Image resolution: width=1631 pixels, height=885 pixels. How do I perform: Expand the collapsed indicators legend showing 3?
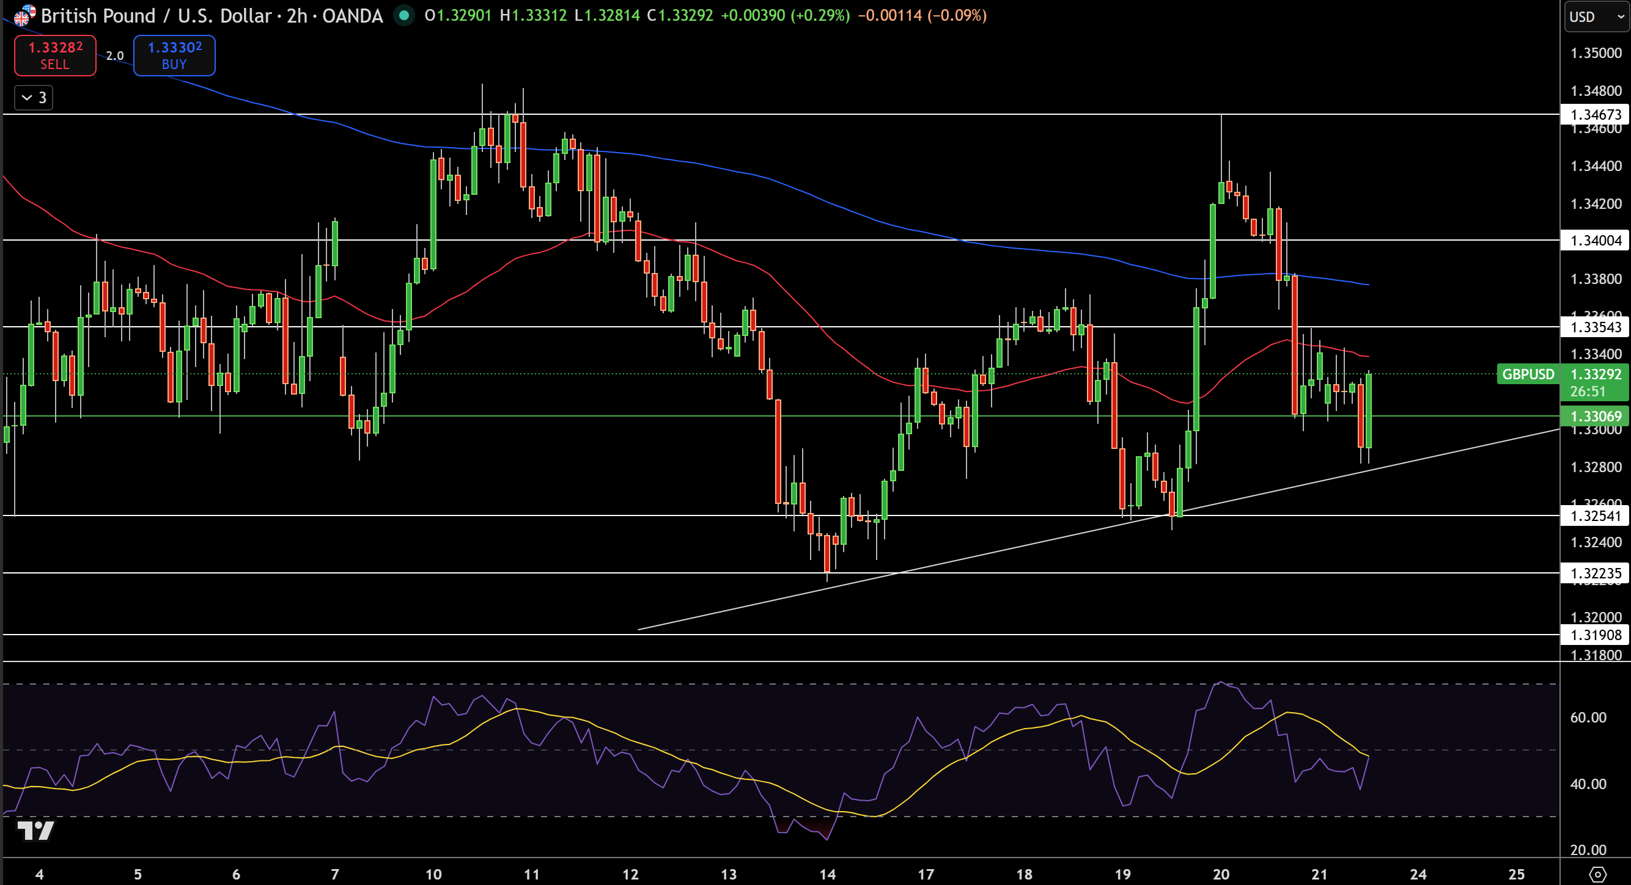(34, 98)
